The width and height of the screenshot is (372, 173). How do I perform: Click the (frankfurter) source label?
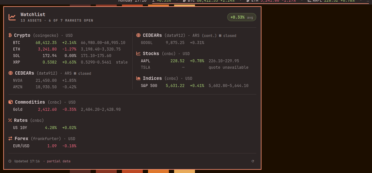coord(46,139)
